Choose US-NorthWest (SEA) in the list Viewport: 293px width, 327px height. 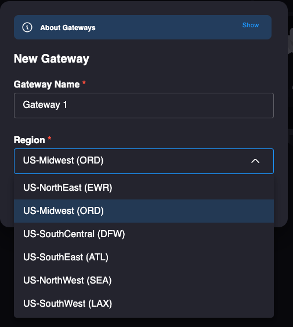(x=144, y=280)
